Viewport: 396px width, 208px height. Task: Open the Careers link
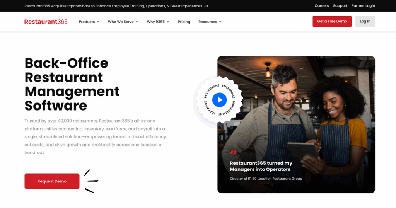321,6
